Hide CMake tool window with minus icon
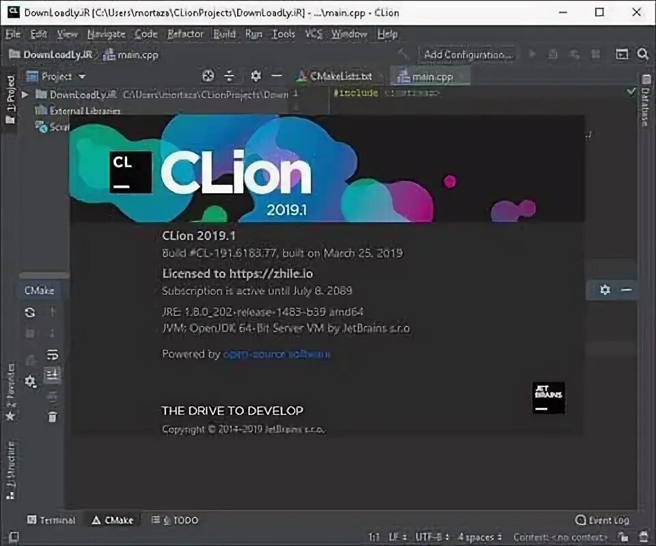The width and height of the screenshot is (656, 546). 627,289
